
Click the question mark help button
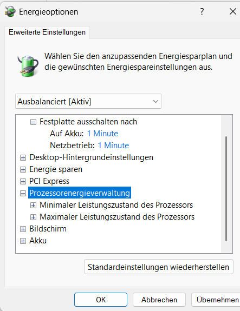pyautogui.click(x=202, y=11)
